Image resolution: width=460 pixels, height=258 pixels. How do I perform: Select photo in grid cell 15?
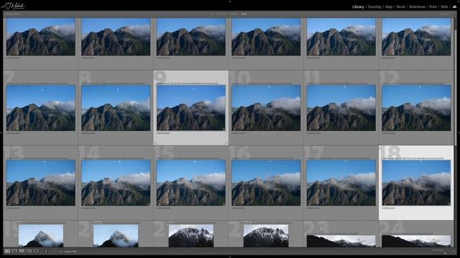pyautogui.click(x=191, y=183)
